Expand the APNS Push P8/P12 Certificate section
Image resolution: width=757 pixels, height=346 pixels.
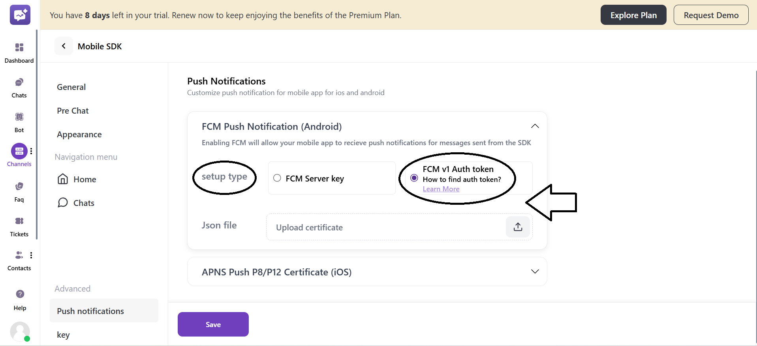coord(535,271)
